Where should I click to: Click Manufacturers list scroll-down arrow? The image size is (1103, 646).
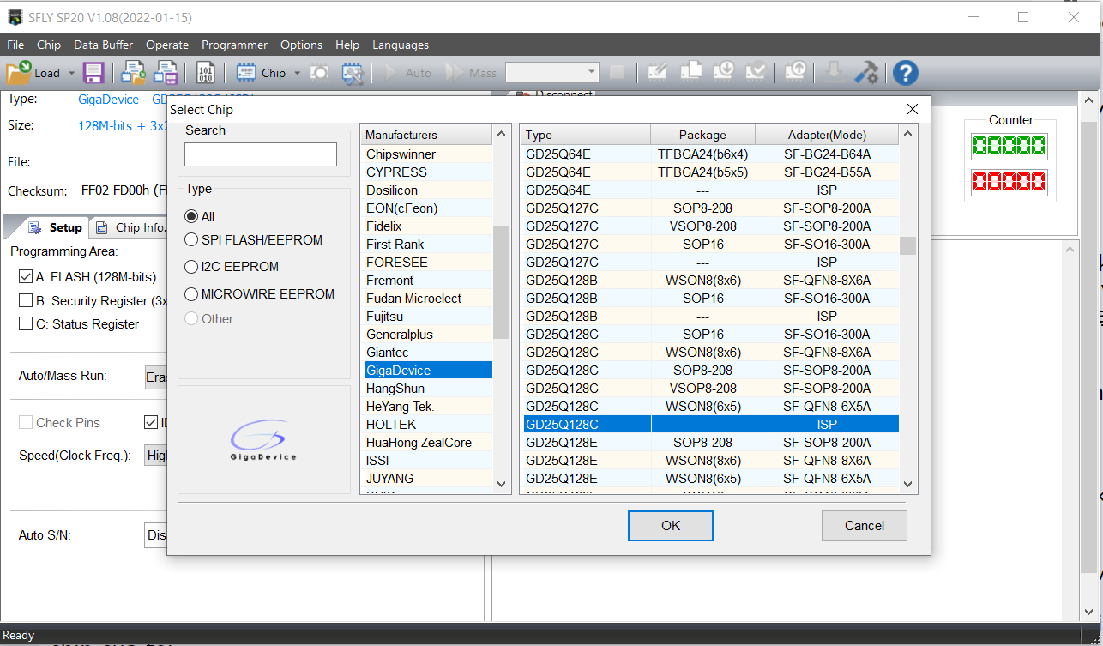[x=503, y=485]
